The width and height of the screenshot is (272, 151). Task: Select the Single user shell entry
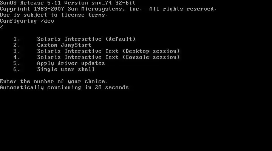[66, 69]
